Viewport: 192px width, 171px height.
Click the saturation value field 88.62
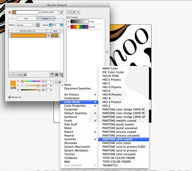coord(46,86)
